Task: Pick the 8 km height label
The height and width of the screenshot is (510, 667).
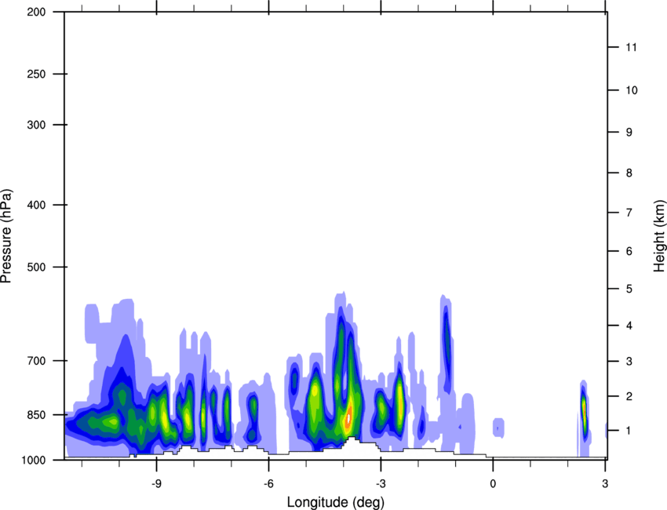Action: (x=629, y=173)
